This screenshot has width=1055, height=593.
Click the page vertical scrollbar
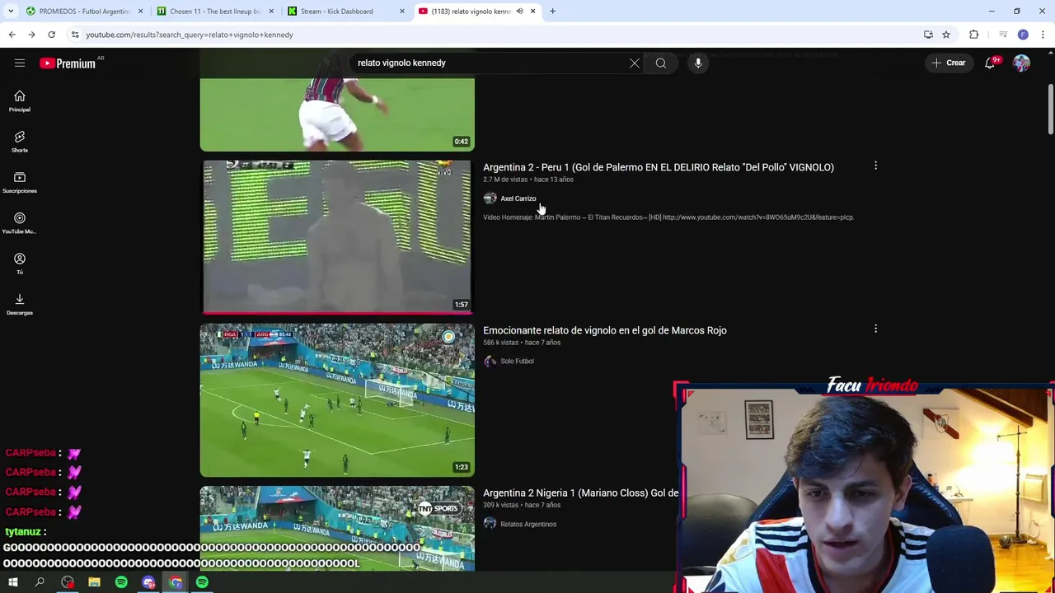coord(1051,110)
